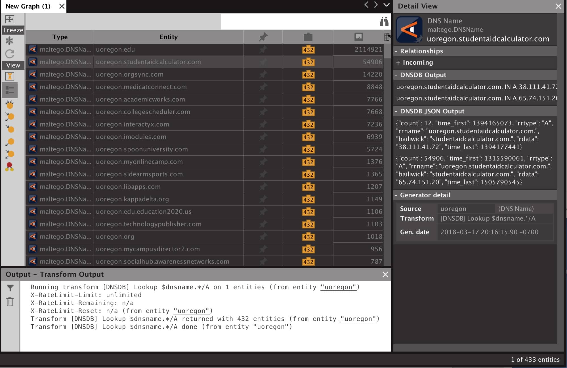Viewport: 567px width, 368px height.
Task: Select the uoregon.spoonuniversity.com entity
Action: 142,149
